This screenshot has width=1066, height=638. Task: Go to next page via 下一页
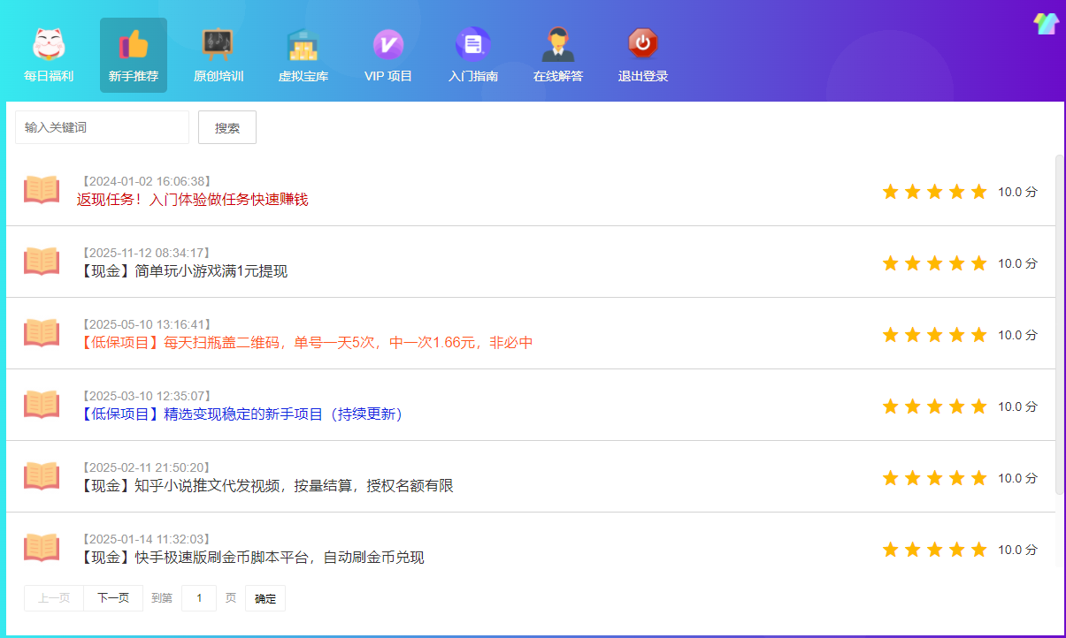(112, 598)
